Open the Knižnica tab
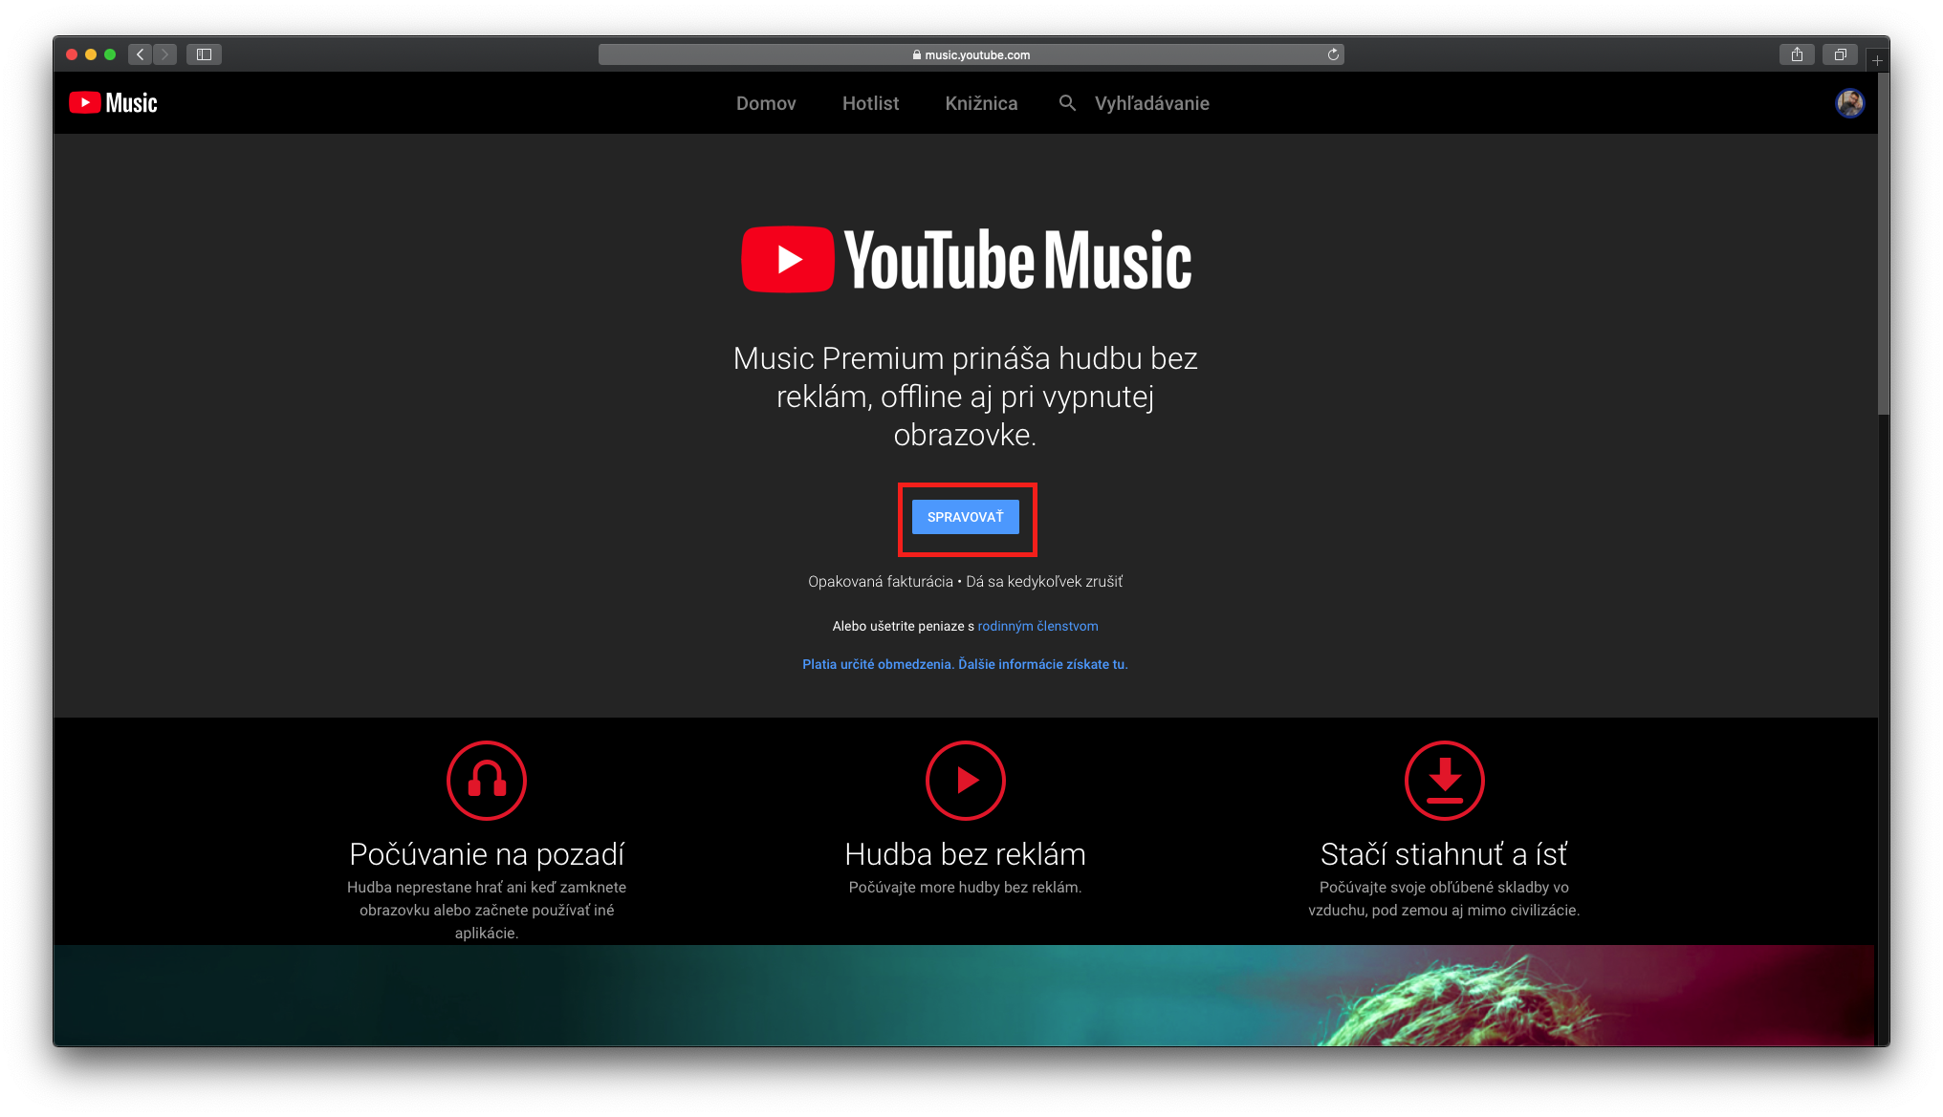 coord(981,103)
